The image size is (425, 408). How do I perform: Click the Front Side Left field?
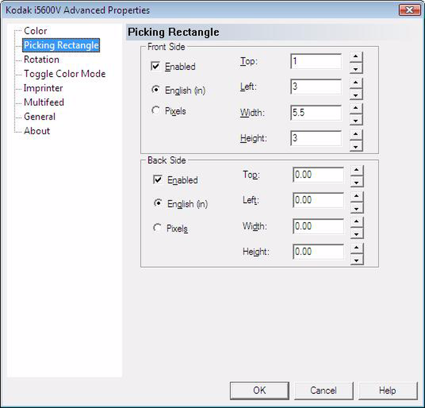click(316, 86)
